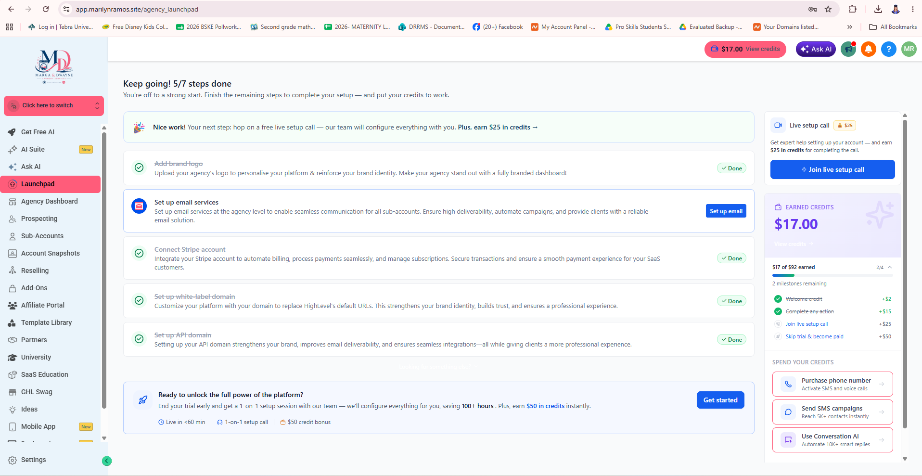Click the Complete any action green checkmark
The image size is (922, 476).
[778, 311]
